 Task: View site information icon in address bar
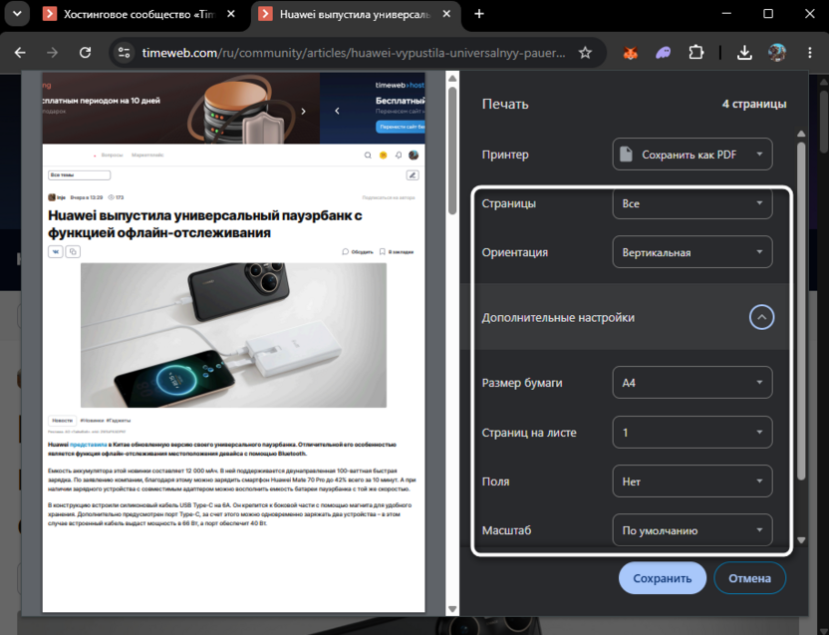pos(125,53)
